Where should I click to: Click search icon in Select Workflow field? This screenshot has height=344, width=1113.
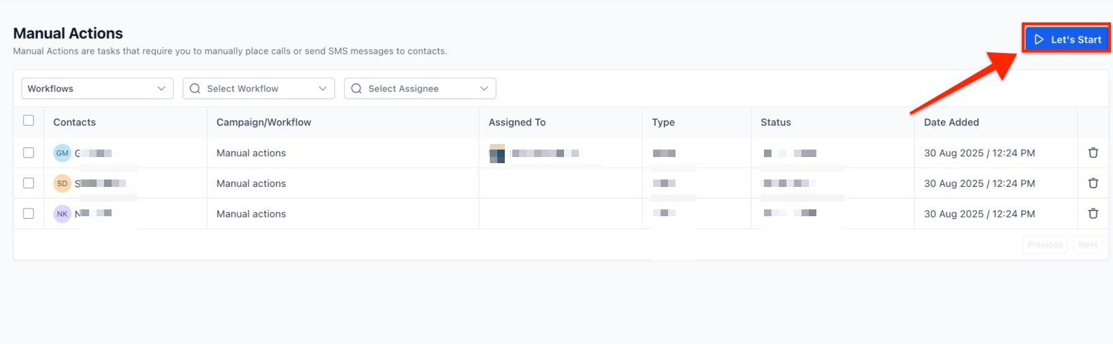pyautogui.click(x=195, y=88)
